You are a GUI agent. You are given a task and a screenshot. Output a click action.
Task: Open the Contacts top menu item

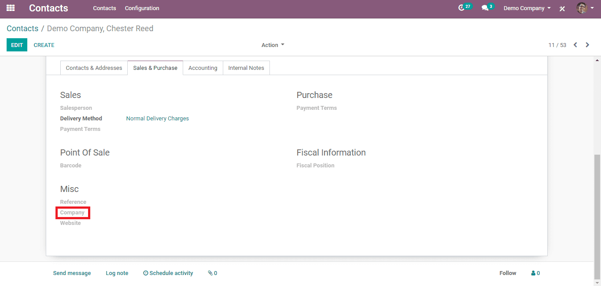pos(105,8)
